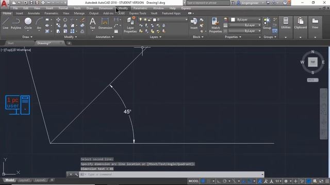This screenshot has height=185, width=330.
Task: Open the Format menu
Action: (63, 8)
